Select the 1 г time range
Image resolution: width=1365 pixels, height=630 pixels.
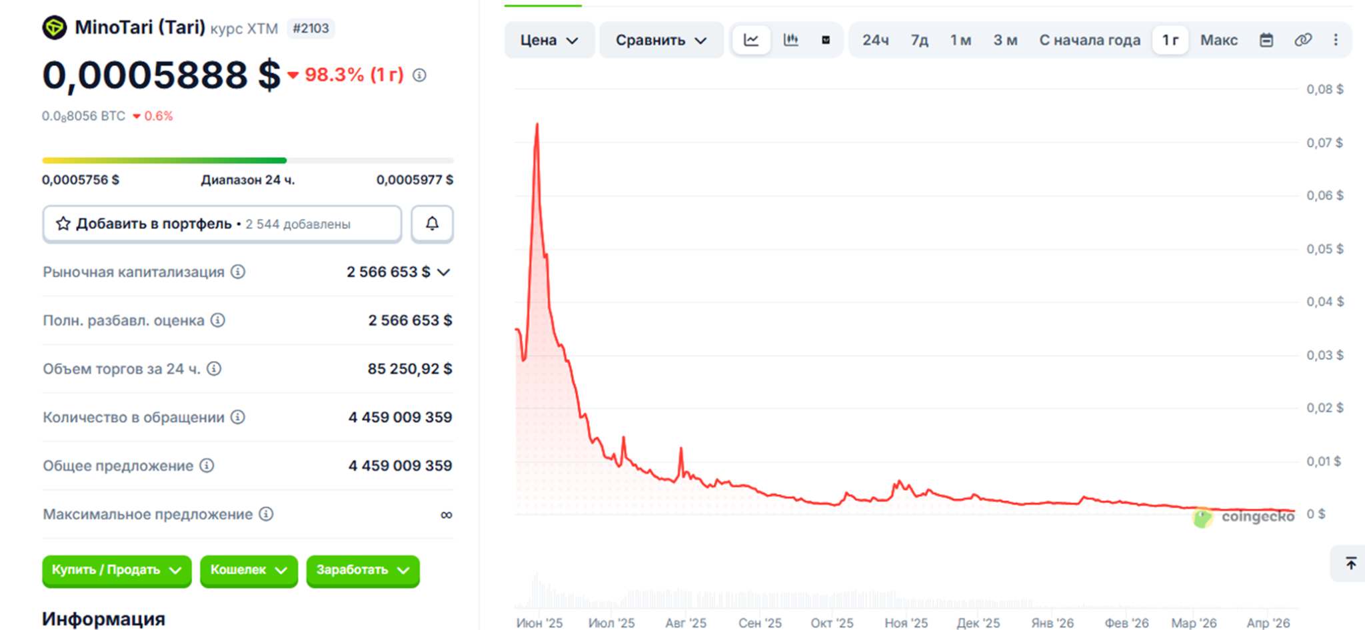[1170, 40]
